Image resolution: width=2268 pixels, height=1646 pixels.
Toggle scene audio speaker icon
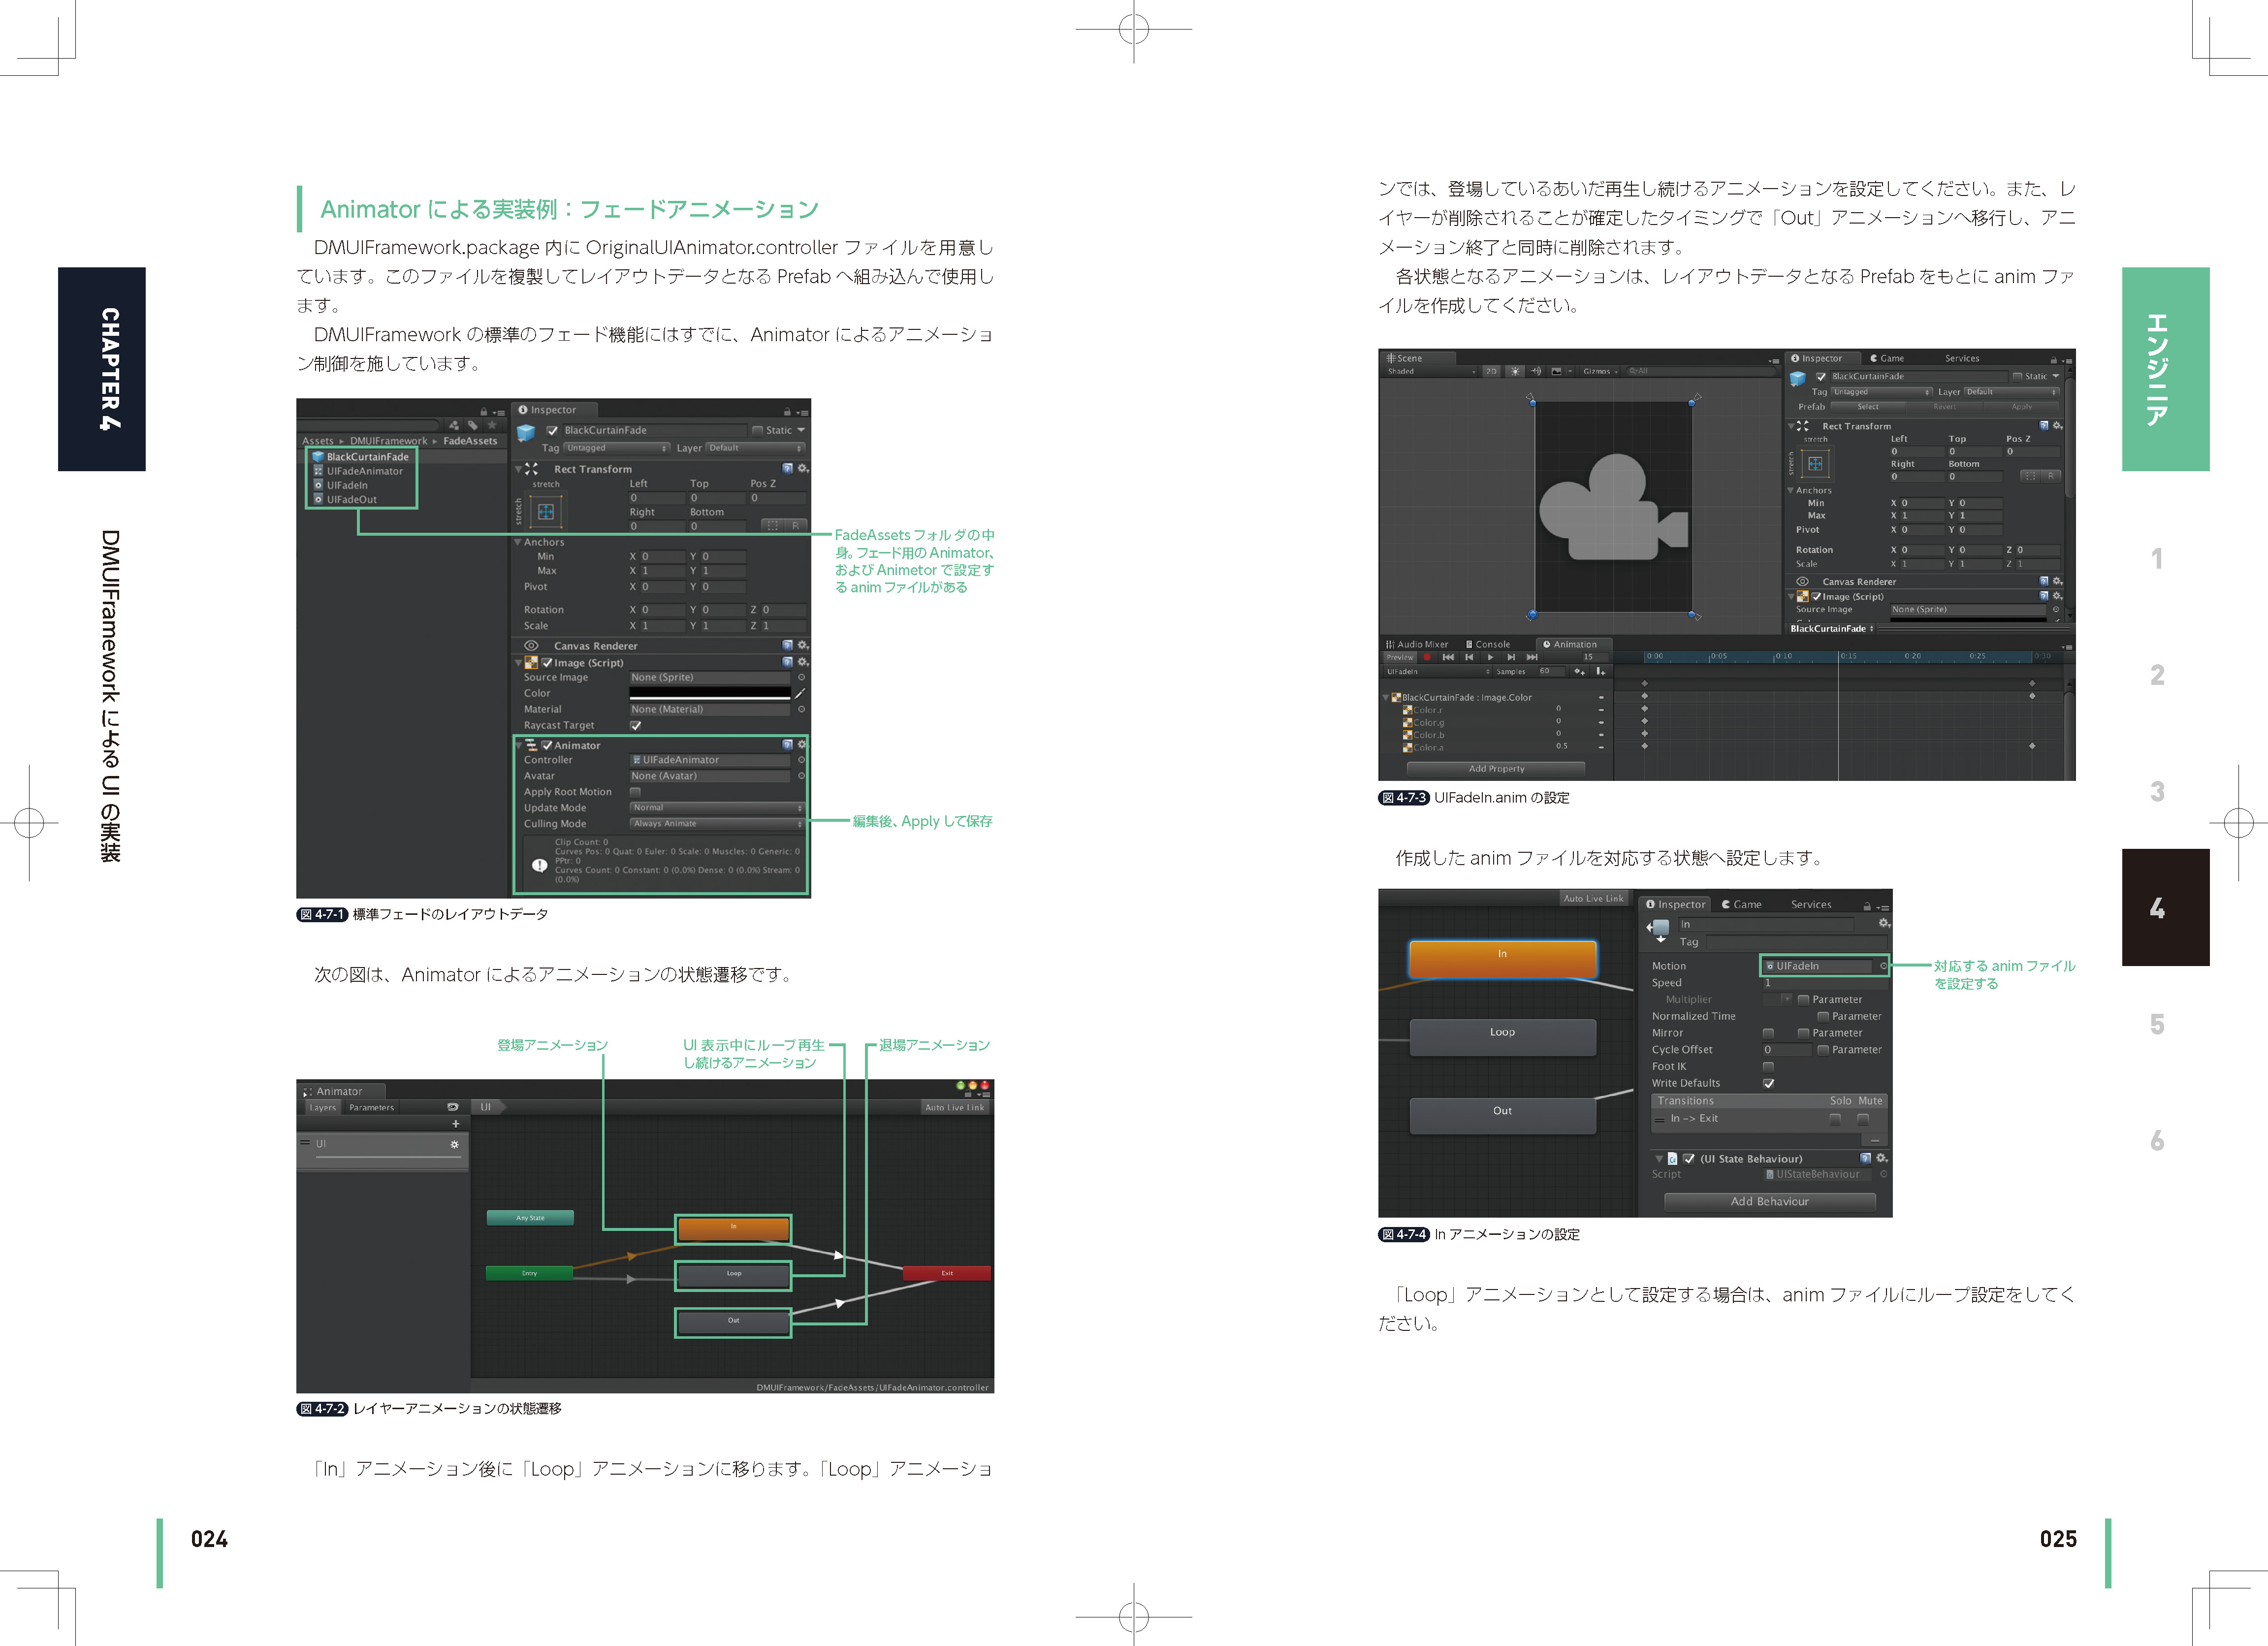tap(1536, 371)
